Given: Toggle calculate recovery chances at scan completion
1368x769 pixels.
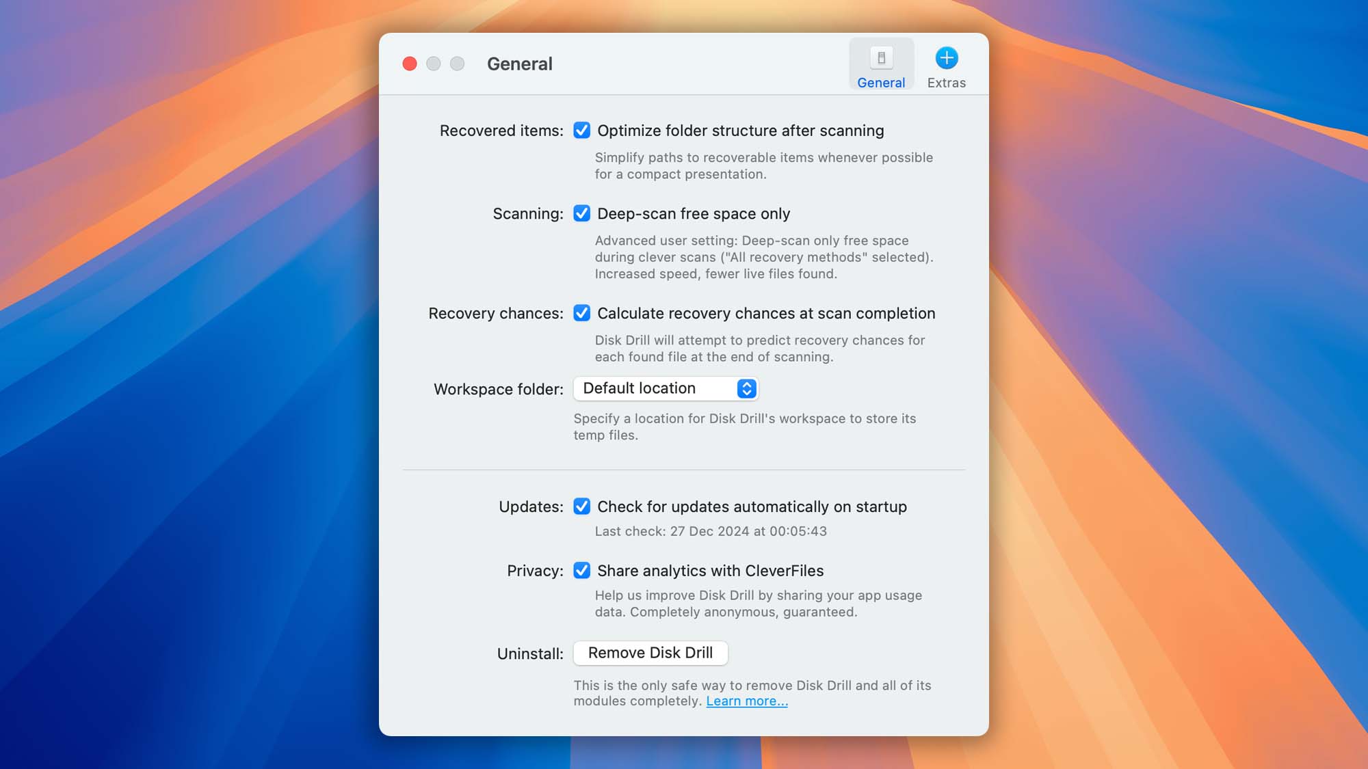Looking at the screenshot, I should [x=581, y=312].
